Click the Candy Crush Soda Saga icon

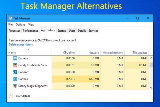tap(15, 65)
